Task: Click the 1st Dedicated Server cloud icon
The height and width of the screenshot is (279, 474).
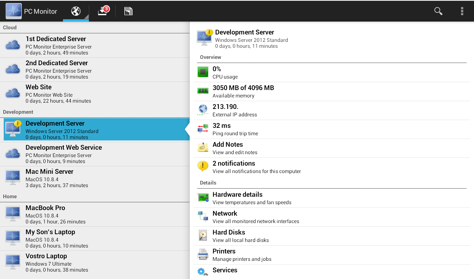Action: tap(13, 45)
